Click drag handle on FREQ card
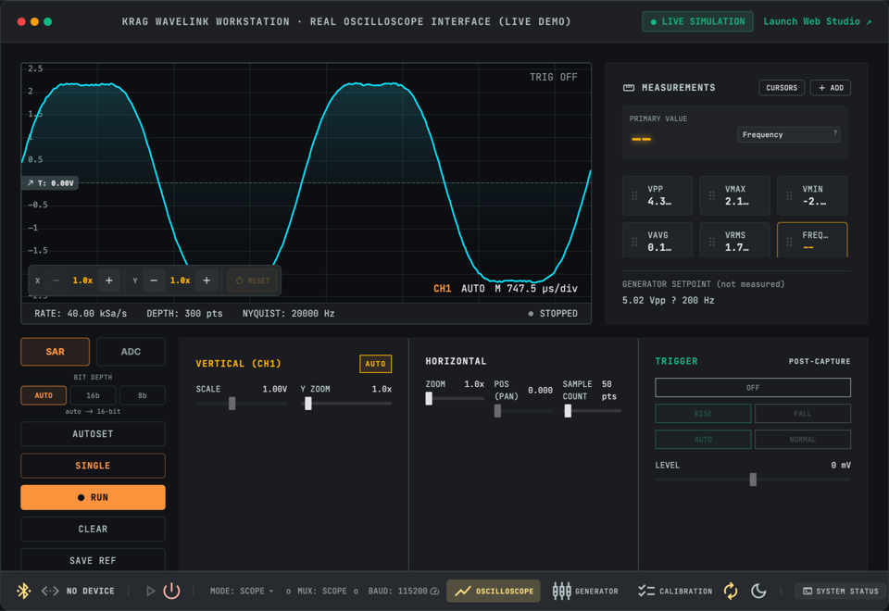 click(789, 242)
